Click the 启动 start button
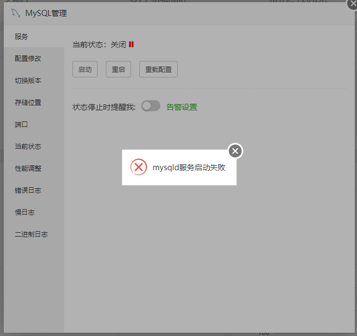 coord(85,69)
